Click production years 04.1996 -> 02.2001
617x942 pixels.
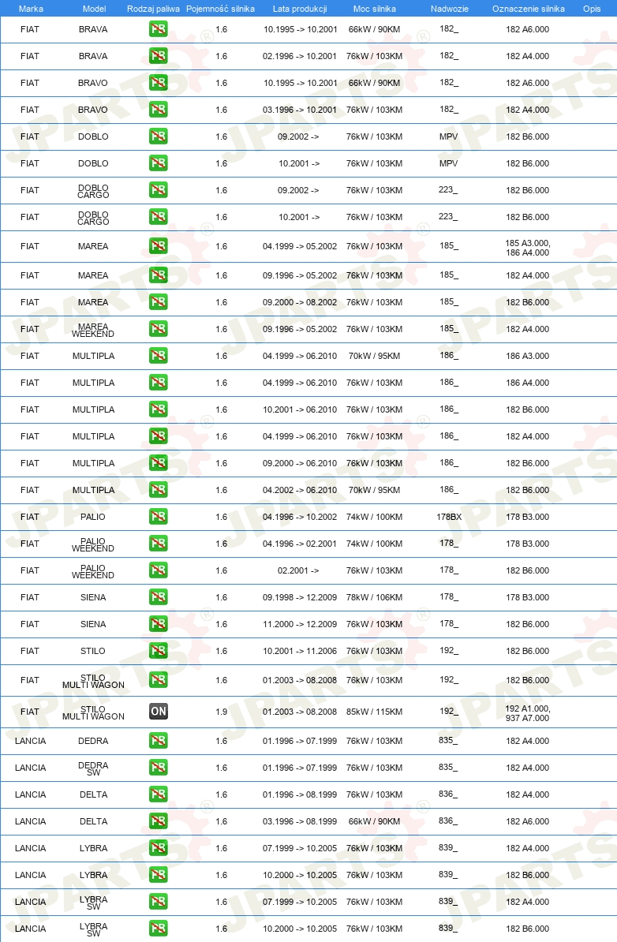tap(300, 544)
